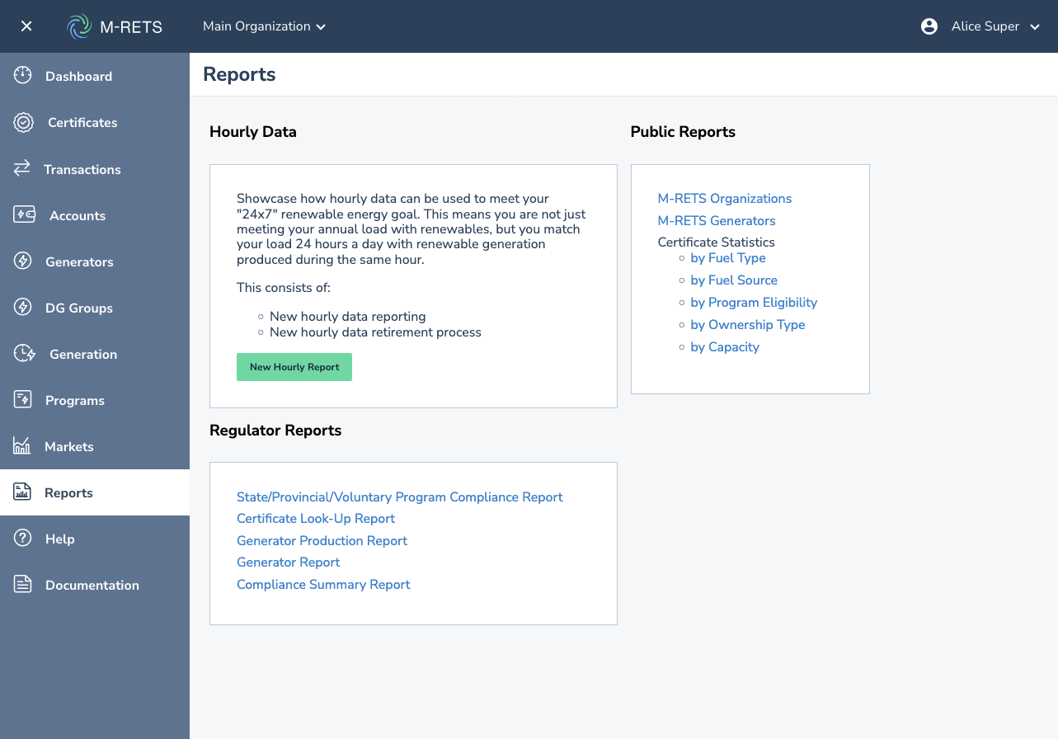Click the Public Reports section heading
Screen dimensions: 1058x739
(x=683, y=132)
